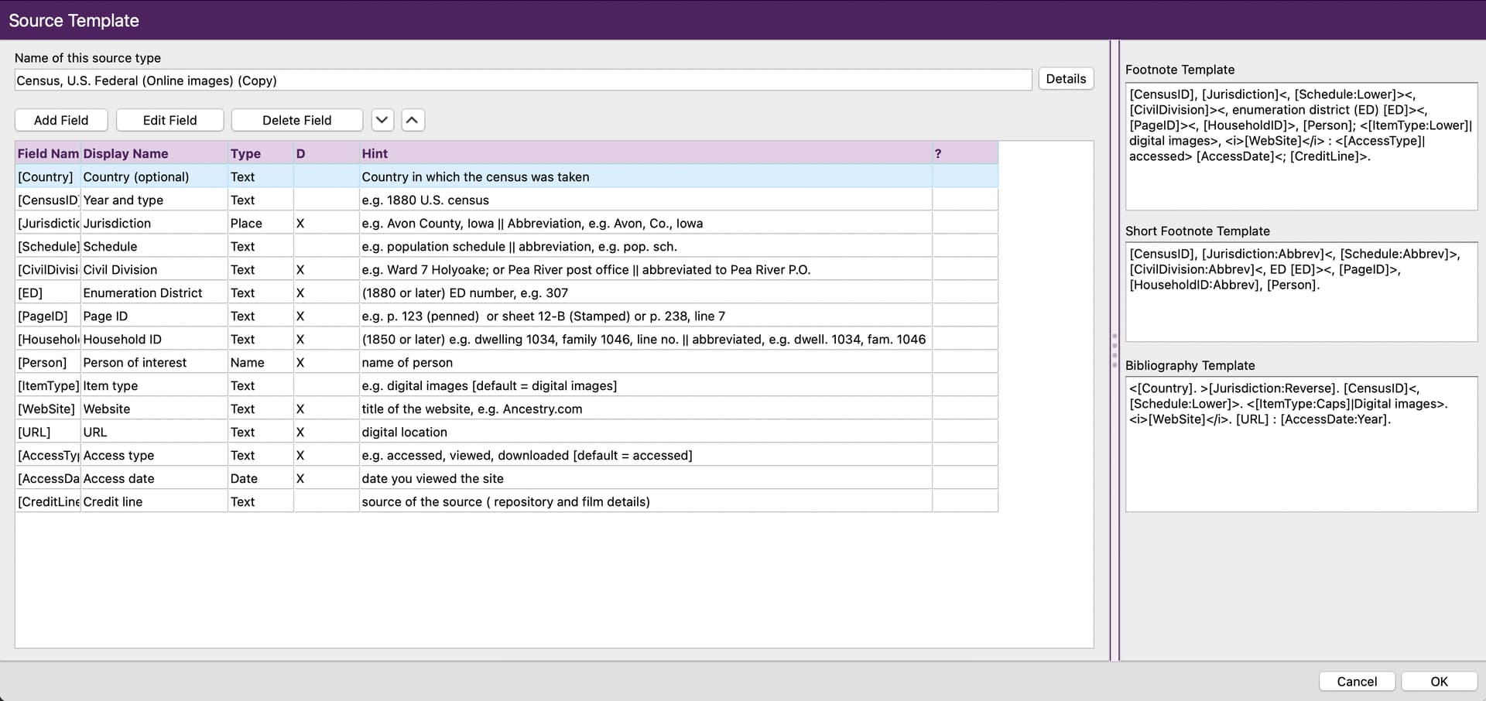
Task: Select the 'Credit line' row
Action: tap(507, 501)
